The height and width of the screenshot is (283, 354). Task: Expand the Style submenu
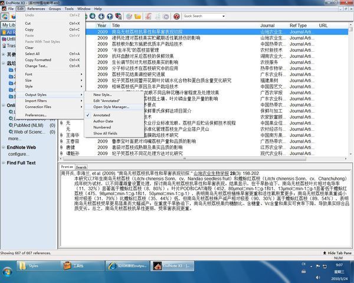[x=51, y=87]
